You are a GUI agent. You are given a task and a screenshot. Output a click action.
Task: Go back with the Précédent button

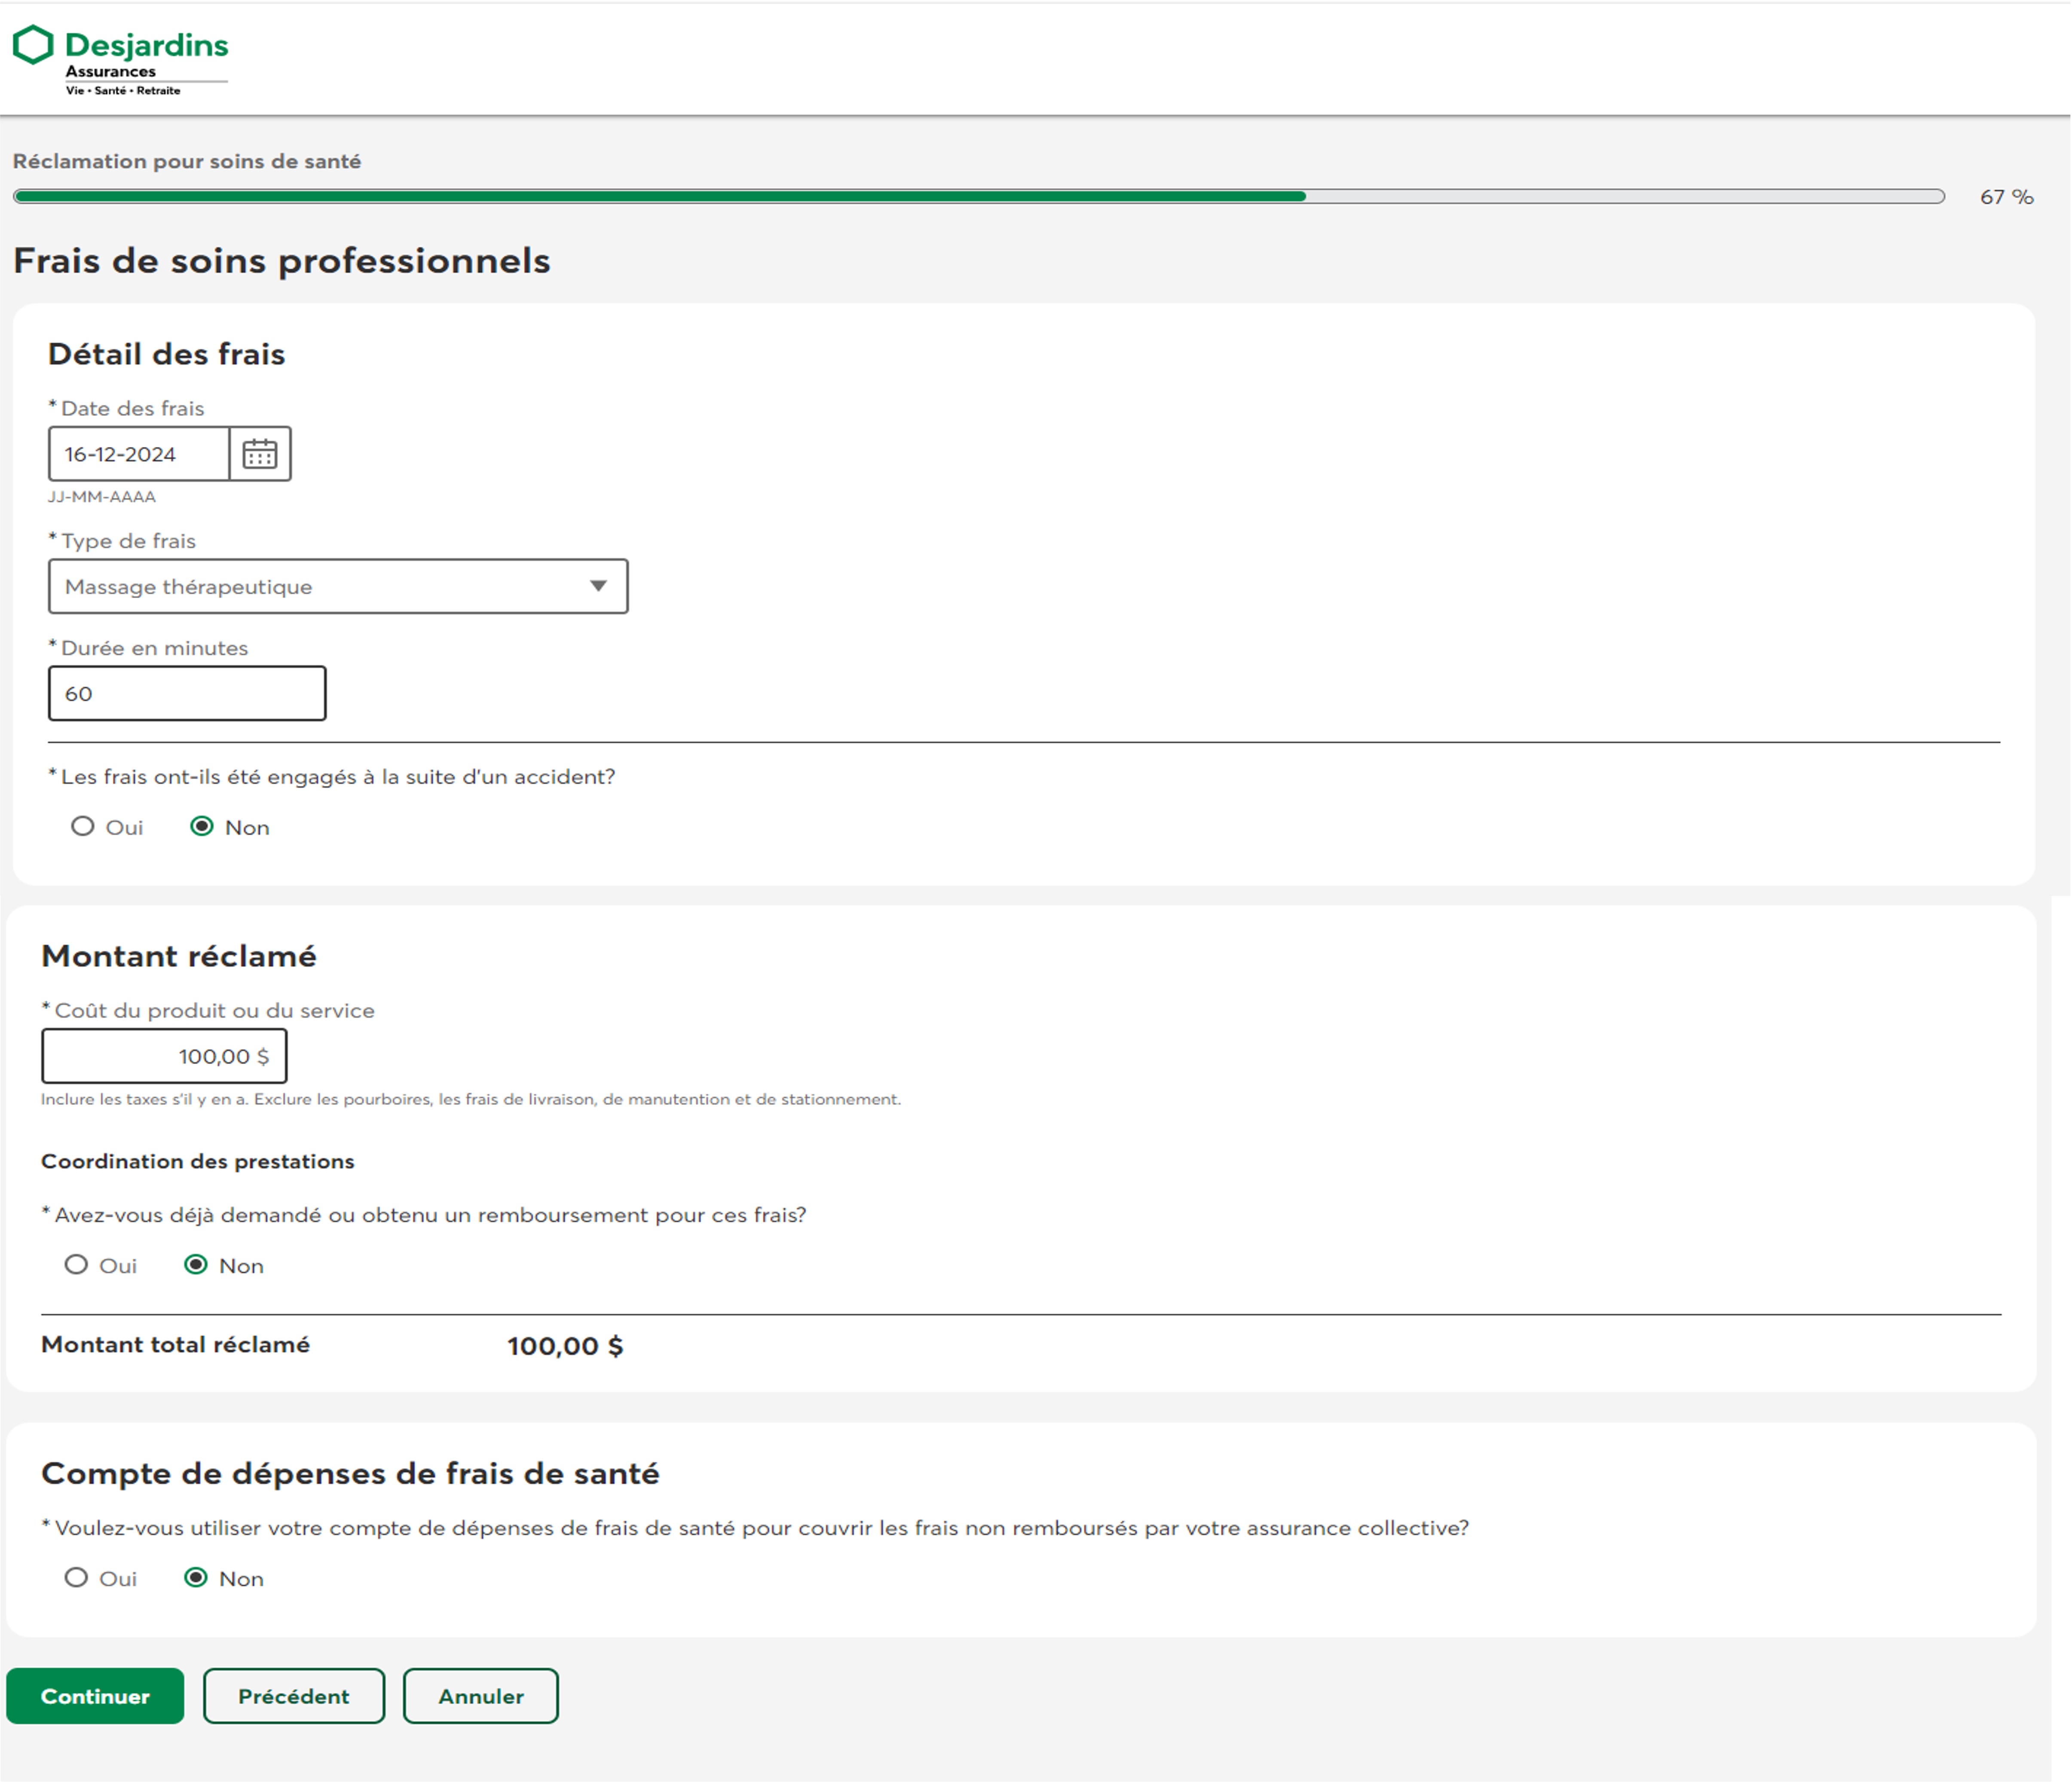(294, 1696)
